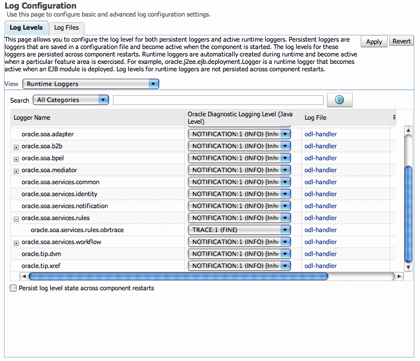
Task: Click the Log File column header
Action: click(346, 117)
